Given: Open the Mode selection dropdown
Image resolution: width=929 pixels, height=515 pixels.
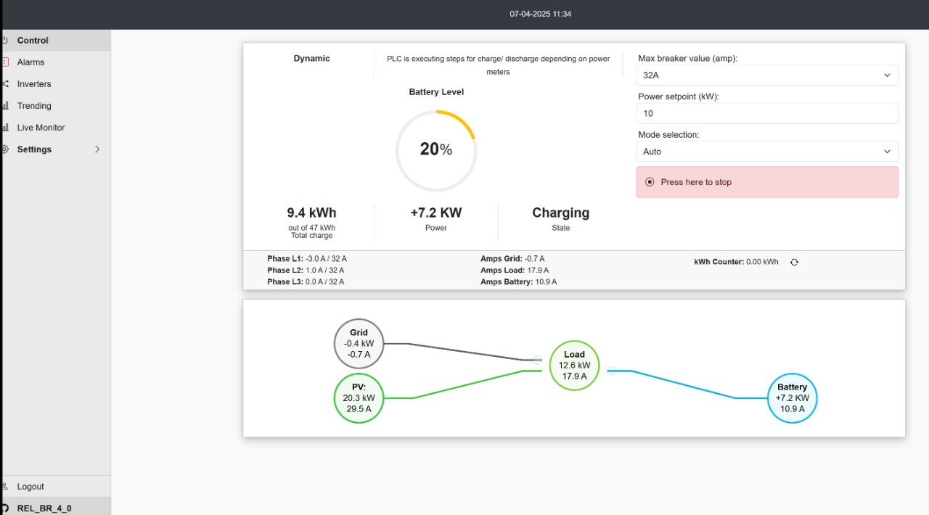Looking at the screenshot, I should [x=767, y=152].
